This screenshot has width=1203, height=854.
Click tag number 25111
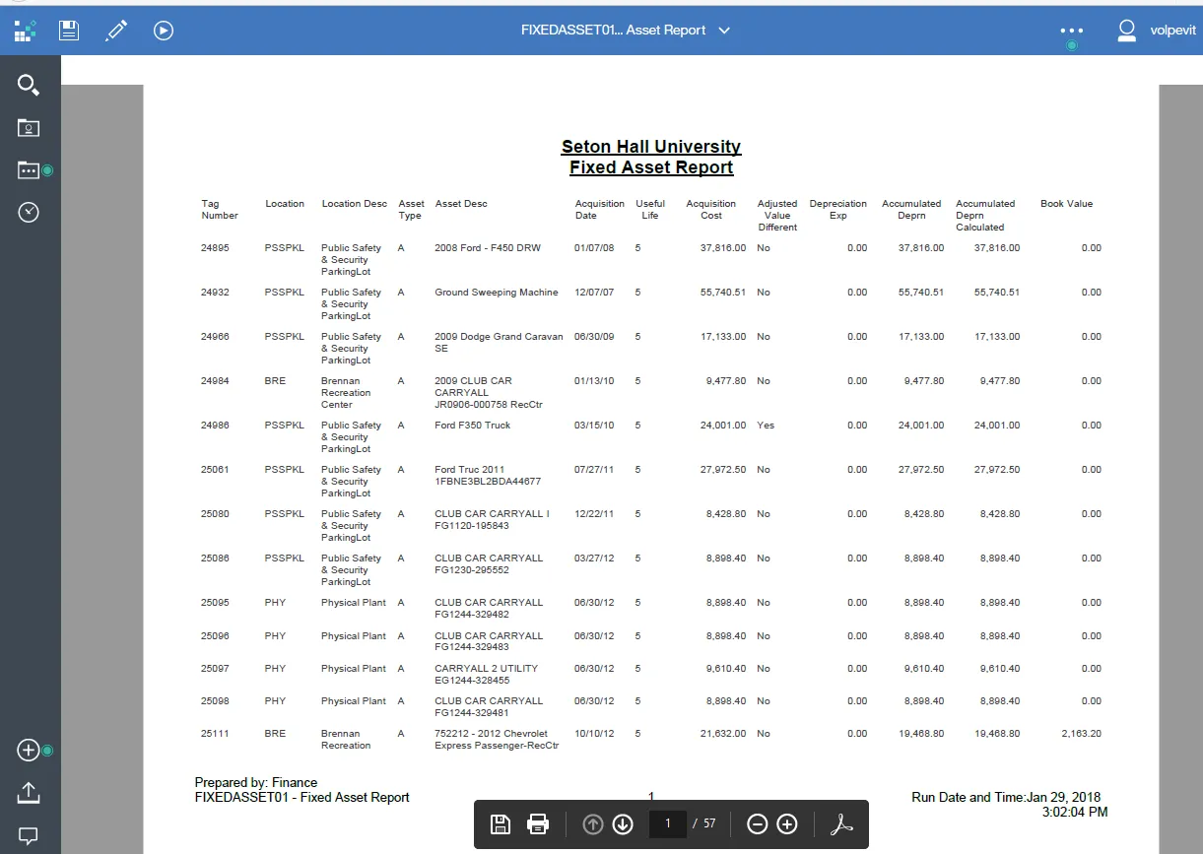[x=215, y=734]
